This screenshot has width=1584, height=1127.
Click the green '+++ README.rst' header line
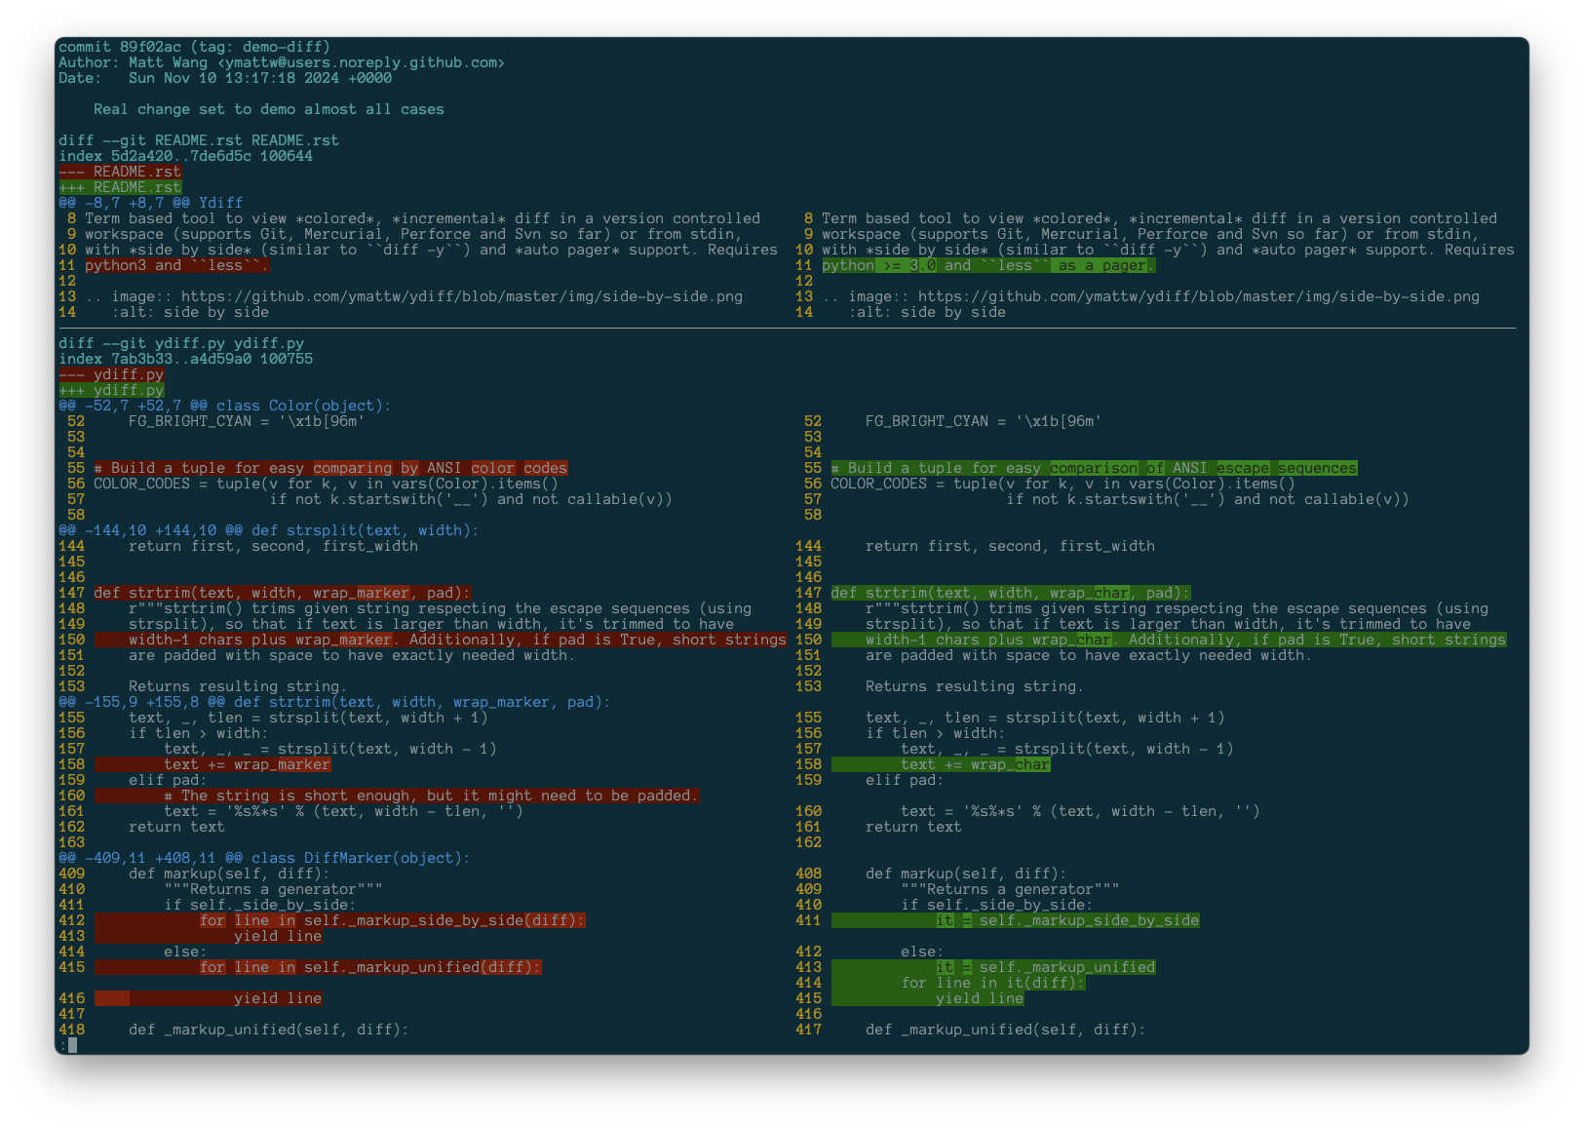pyautogui.click(x=120, y=187)
